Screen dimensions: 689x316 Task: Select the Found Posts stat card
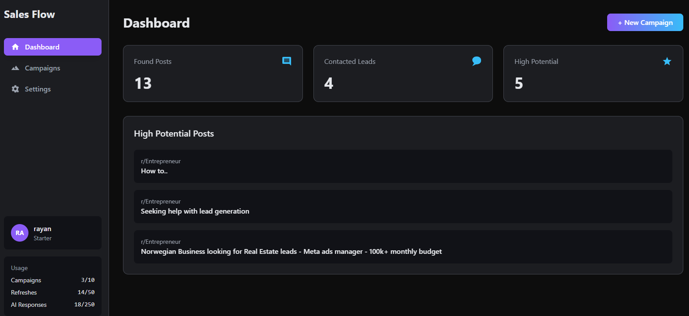click(213, 74)
